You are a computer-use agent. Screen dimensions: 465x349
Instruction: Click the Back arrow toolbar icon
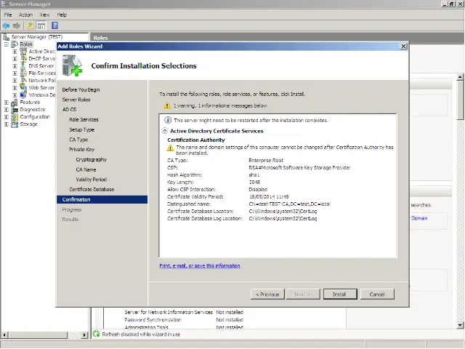(6, 26)
